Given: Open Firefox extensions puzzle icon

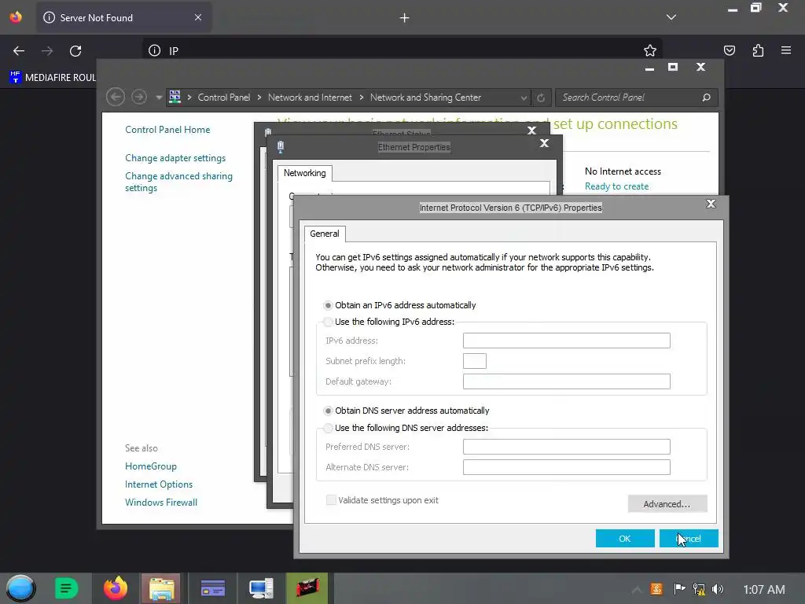Looking at the screenshot, I should [x=758, y=50].
